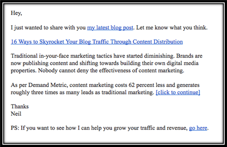The image size is (227, 147).
Task: Click the word "Traditional" starting the paragraph
Action: tap(24, 56)
